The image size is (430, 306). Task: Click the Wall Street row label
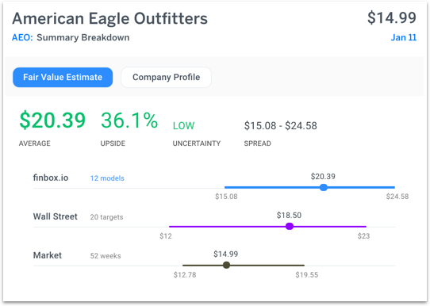[55, 216]
